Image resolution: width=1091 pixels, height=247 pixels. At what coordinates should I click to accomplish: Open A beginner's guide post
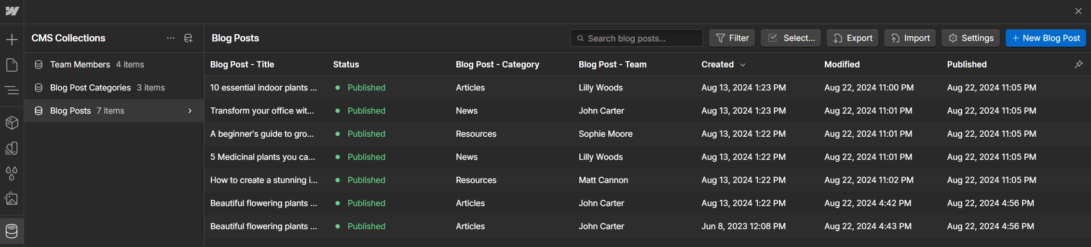pos(262,134)
